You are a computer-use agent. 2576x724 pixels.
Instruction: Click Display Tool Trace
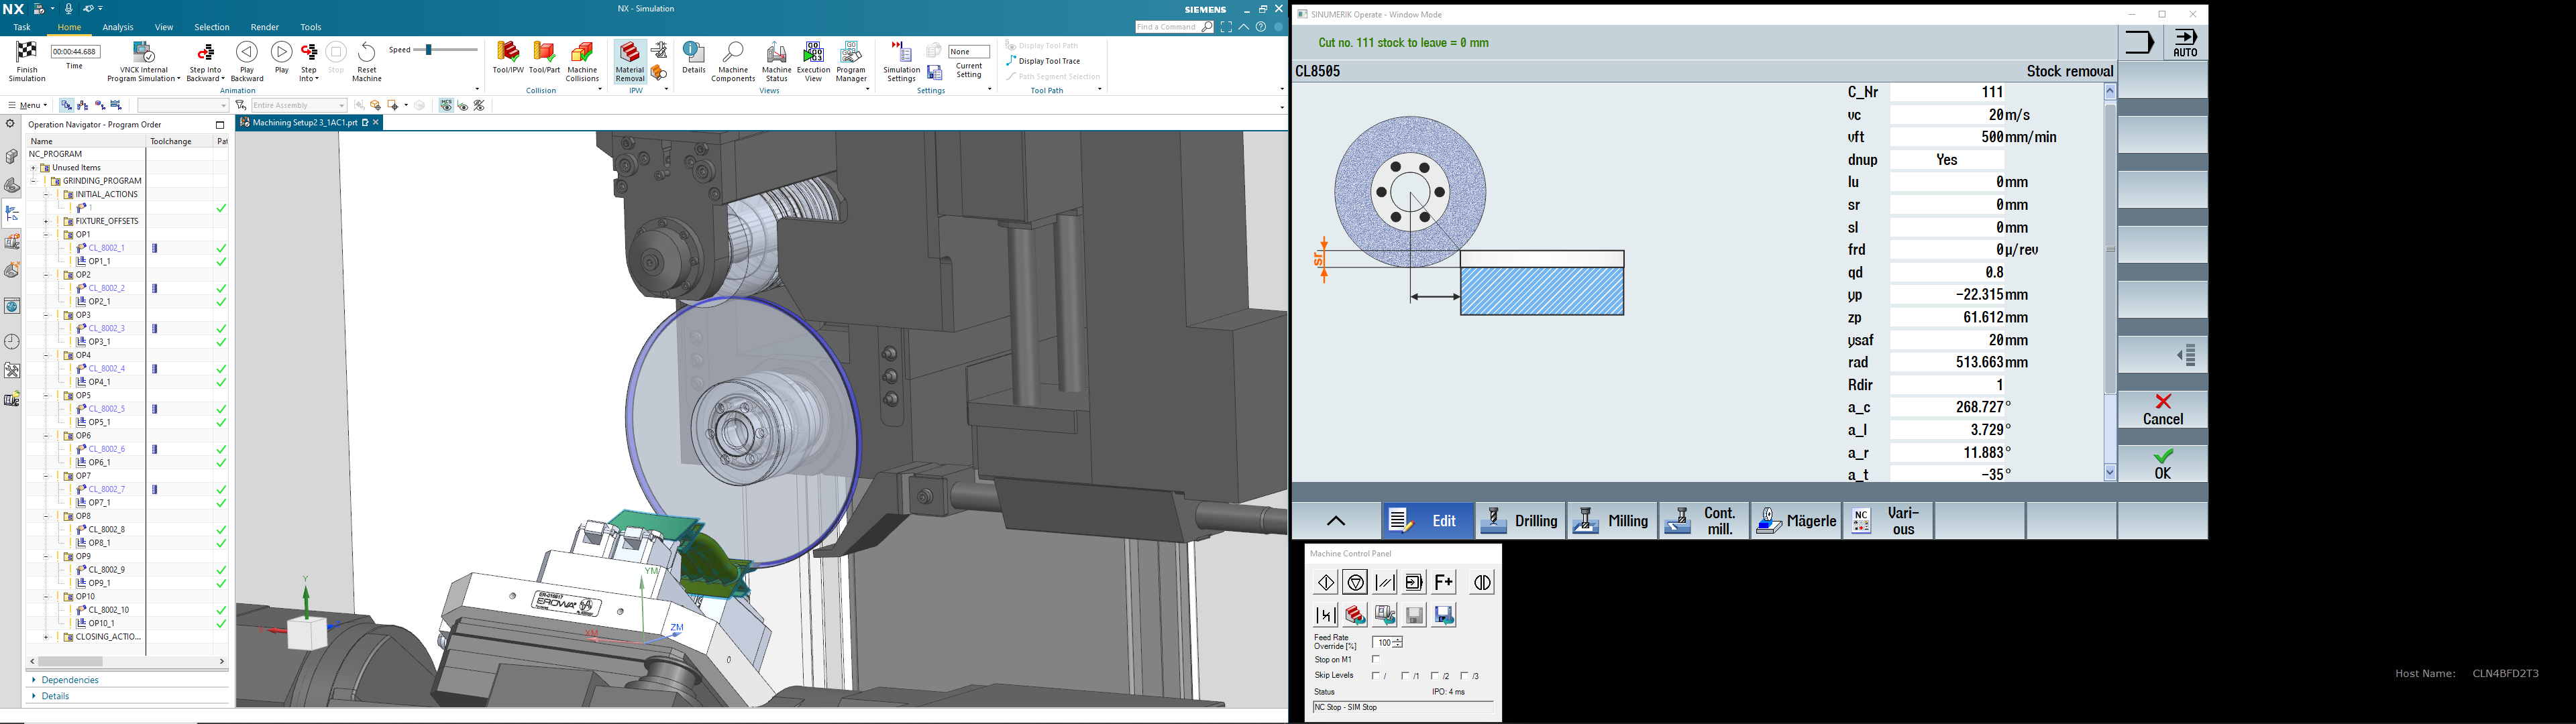(x=1043, y=61)
